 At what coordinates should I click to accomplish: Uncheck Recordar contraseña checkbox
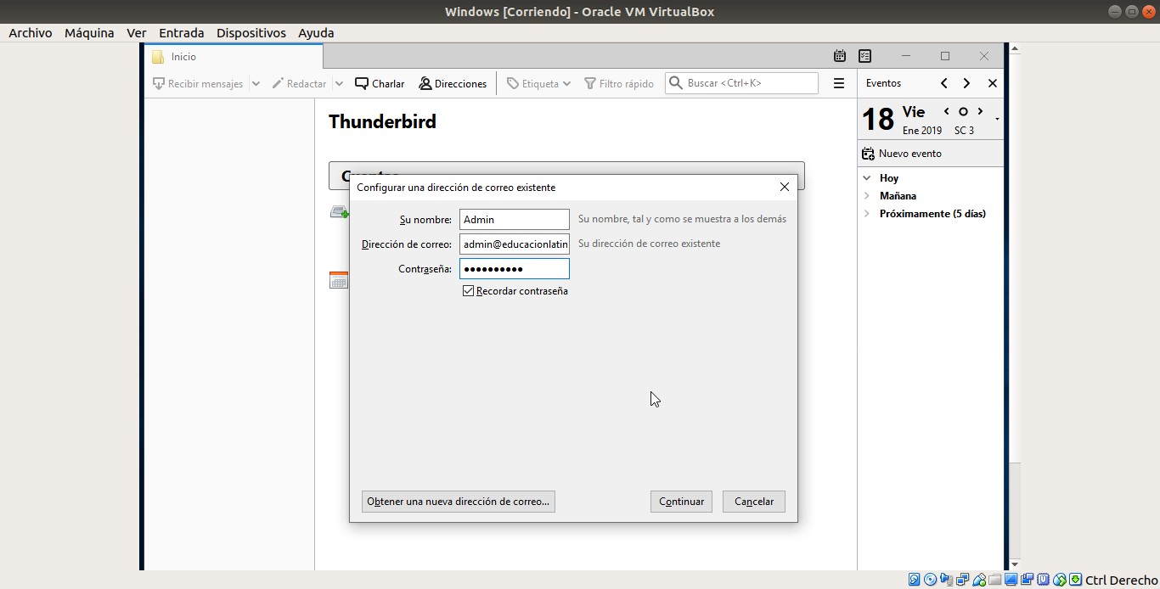tap(468, 291)
